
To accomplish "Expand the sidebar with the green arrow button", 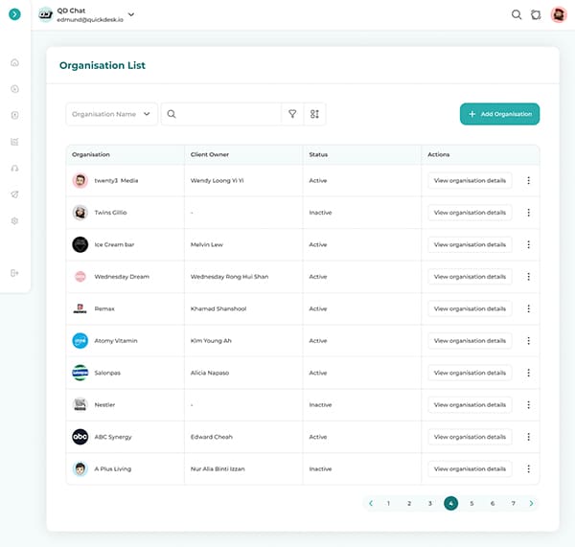I will (14, 14).
